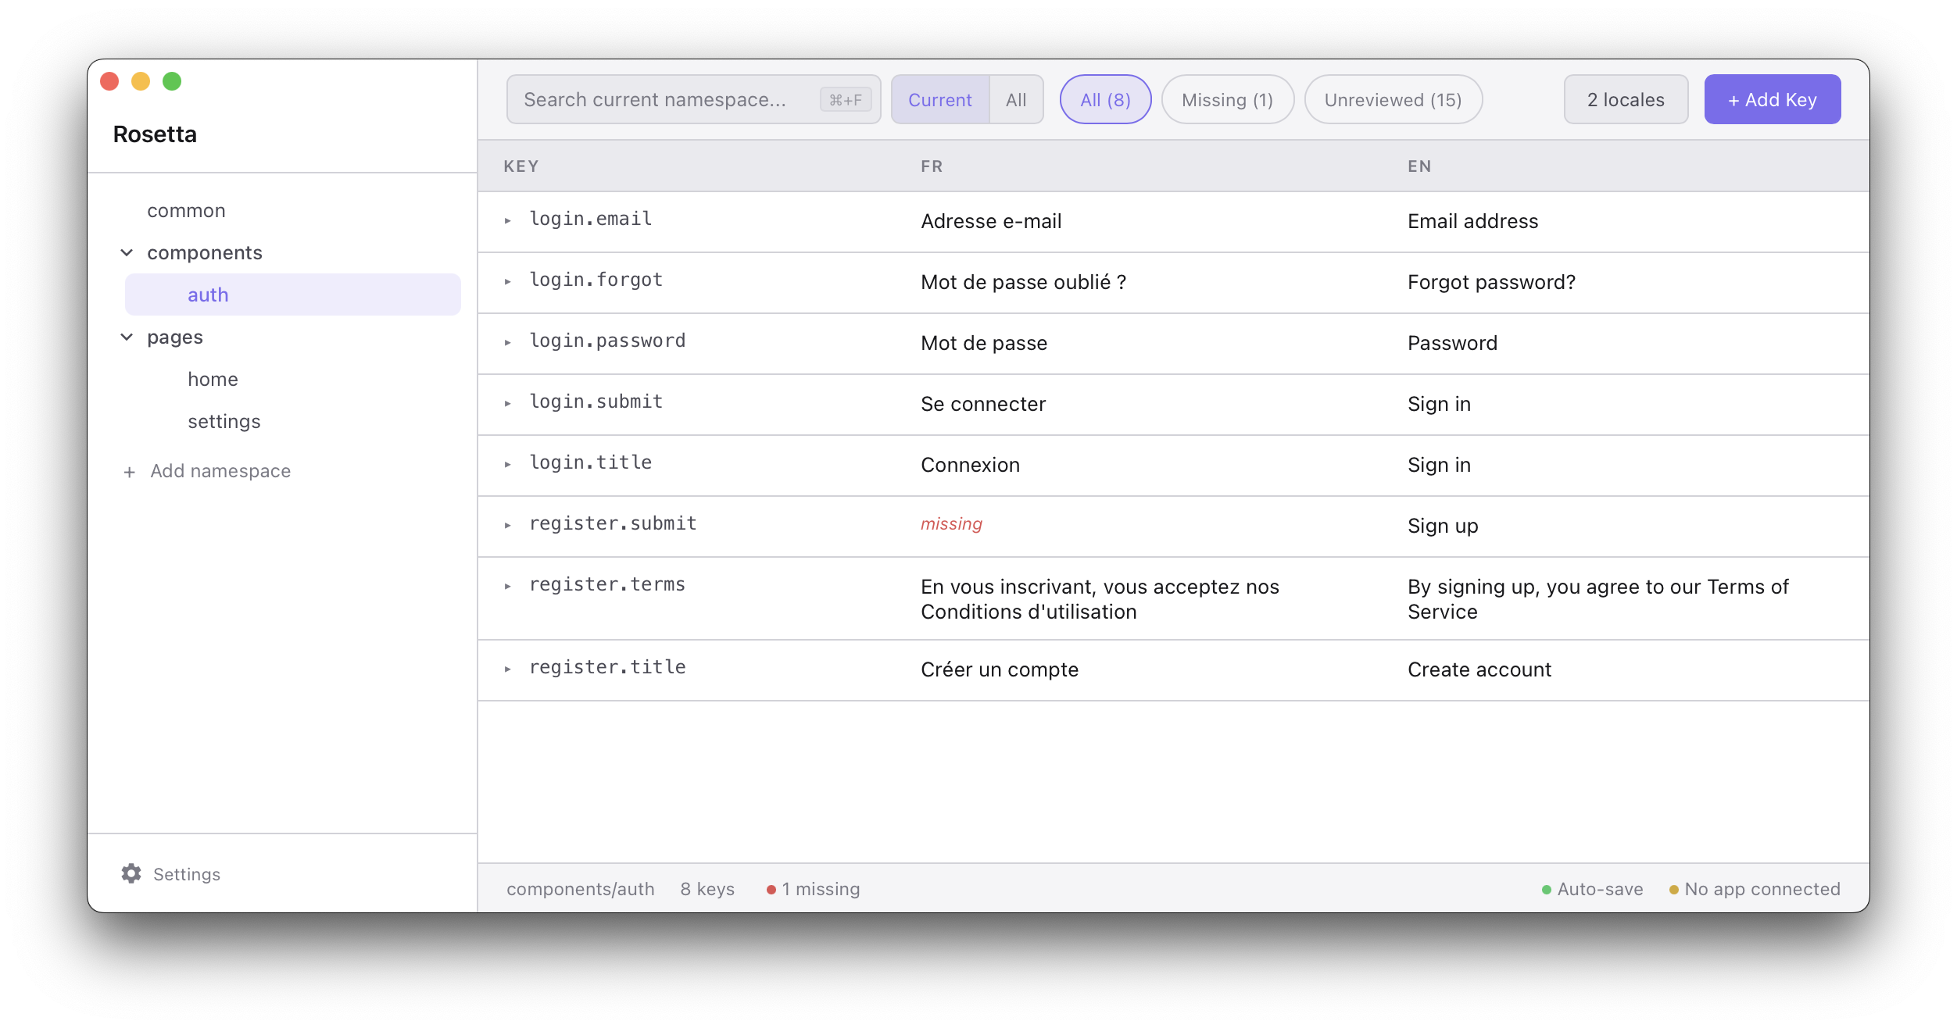
Task: Select the Current scope toggle
Action: [939, 100]
